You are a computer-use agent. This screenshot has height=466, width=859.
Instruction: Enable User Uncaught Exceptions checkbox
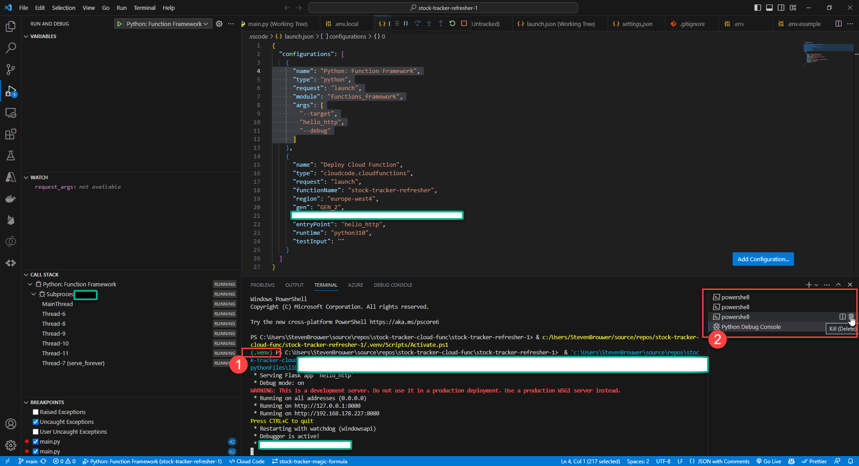(36, 432)
